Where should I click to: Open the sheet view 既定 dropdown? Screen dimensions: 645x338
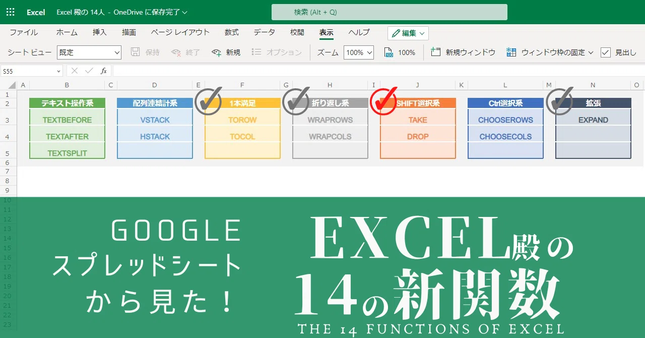(x=89, y=52)
